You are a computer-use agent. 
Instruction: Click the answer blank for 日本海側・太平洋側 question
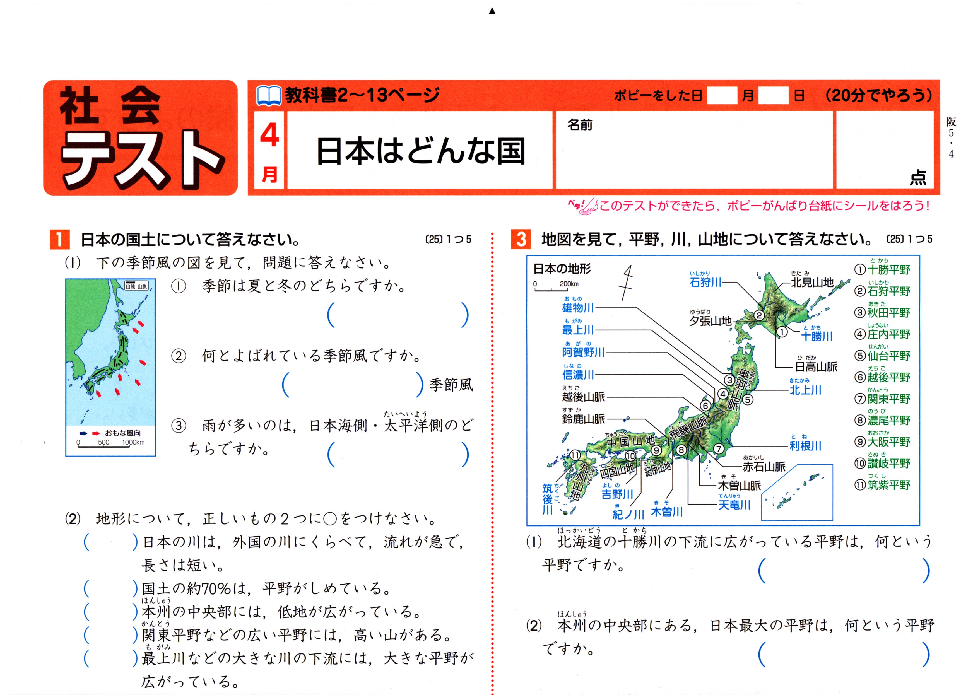coord(398,454)
